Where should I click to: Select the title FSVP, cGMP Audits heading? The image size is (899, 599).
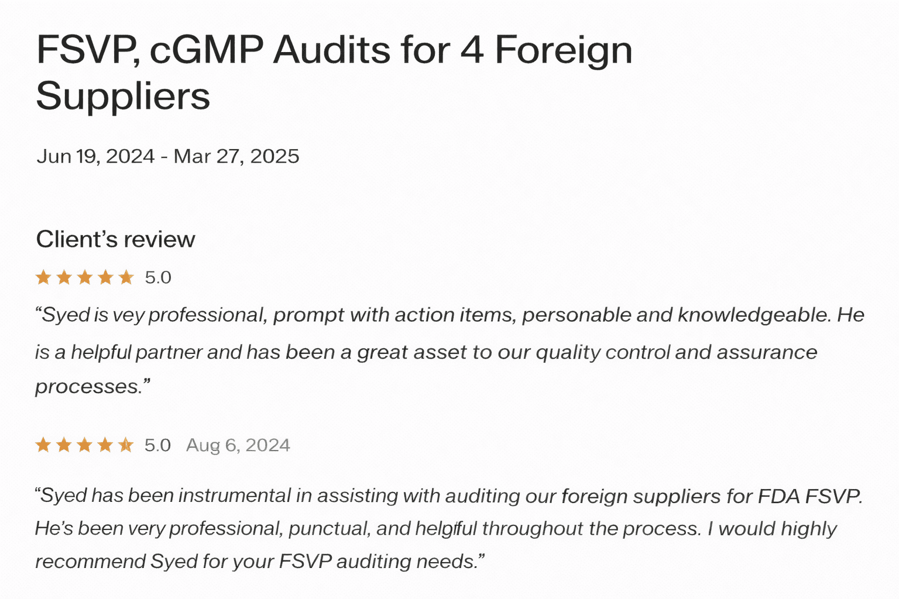(334, 73)
